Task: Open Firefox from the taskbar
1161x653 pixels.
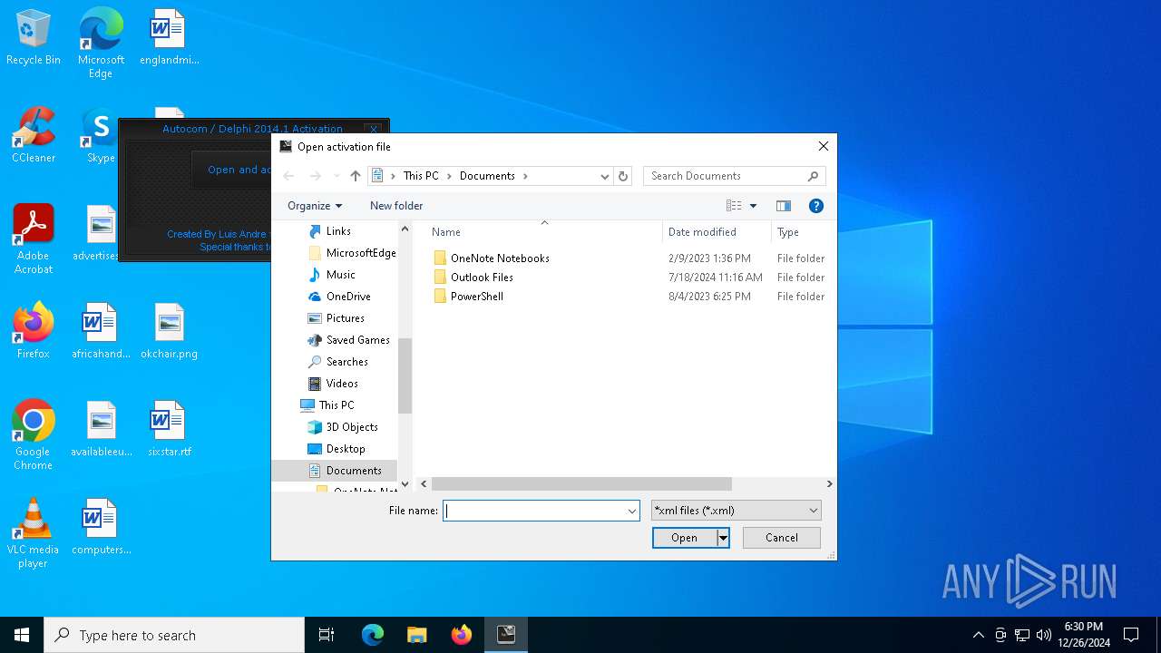Action: (x=462, y=635)
